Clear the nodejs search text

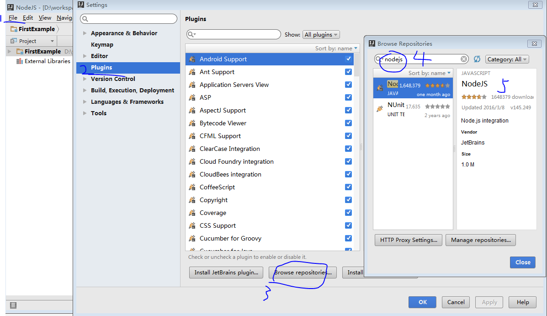click(464, 59)
